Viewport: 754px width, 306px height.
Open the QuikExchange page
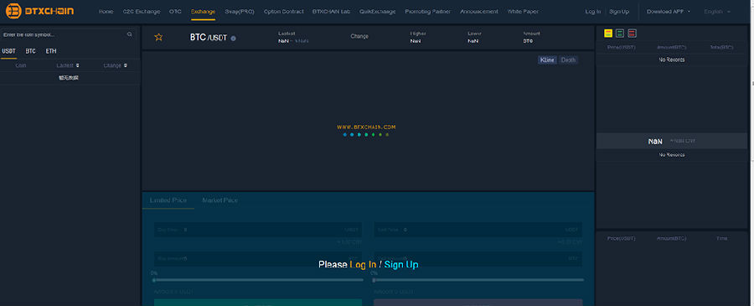click(x=378, y=11)
